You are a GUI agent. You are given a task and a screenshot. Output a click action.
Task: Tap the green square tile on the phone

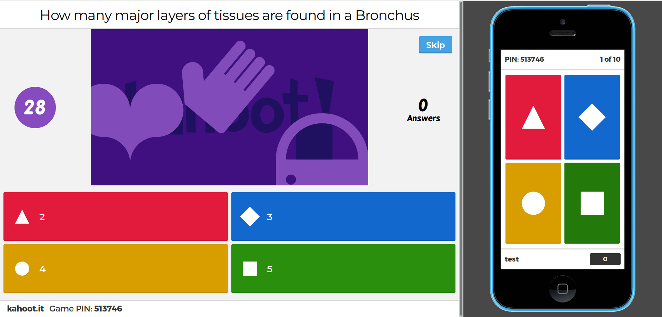[592, 203]
